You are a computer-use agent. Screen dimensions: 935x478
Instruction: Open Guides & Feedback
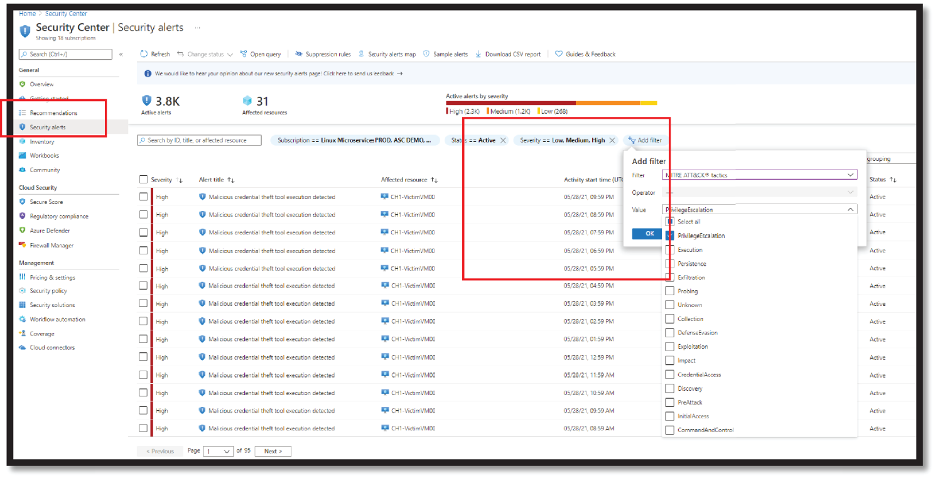coord(585,54)
